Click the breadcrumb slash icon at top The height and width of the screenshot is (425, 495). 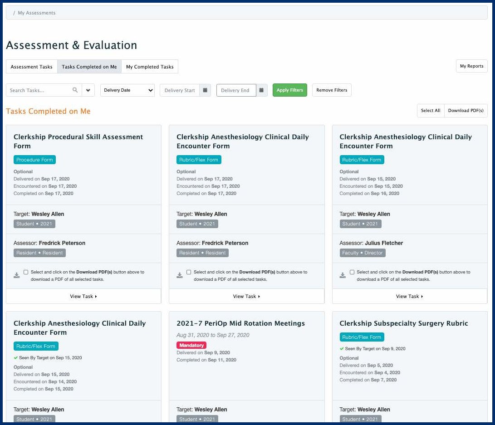tap(14, 13)
